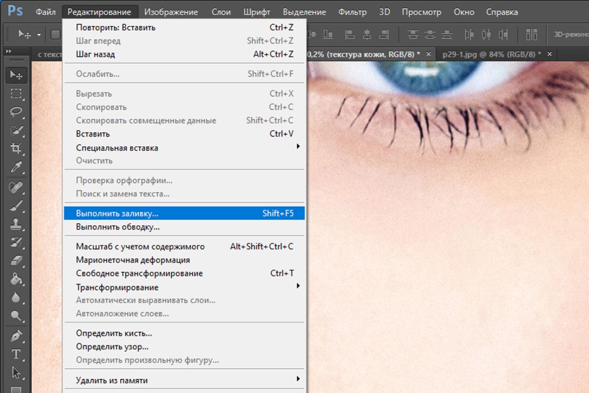The height and width of the screenshot is (393, 589).
Task: Select the Horizontal Type tool
Action: [x=16, y=354]
